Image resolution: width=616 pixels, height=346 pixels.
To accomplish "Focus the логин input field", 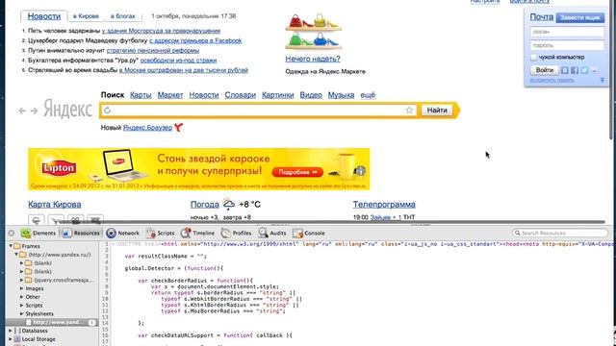I will [x=567, y=32].
